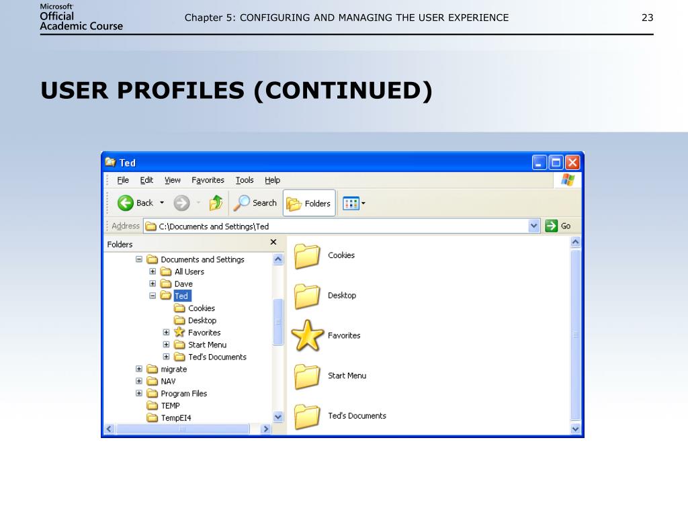This screenshot has width=688, height=516.
Task: Select Ted's Documents in folder tree
Action: click(210, 357)
